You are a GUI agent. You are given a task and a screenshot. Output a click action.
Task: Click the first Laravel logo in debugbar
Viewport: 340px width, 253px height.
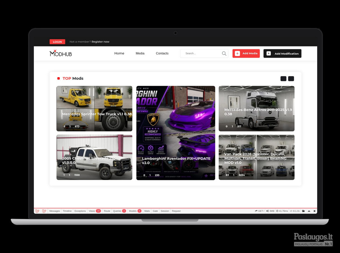click(x=37, y=211)
